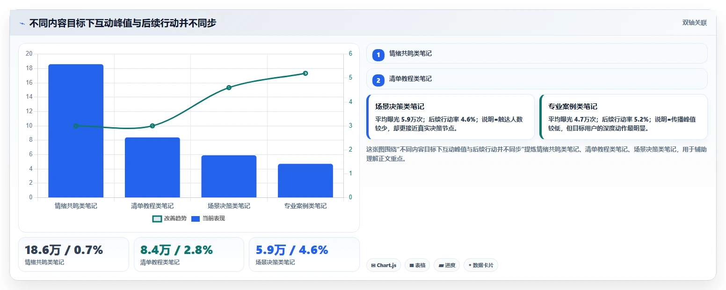Click the 双轴关联 label in the header
Screen dimensions: 726x290
(694, 23)
